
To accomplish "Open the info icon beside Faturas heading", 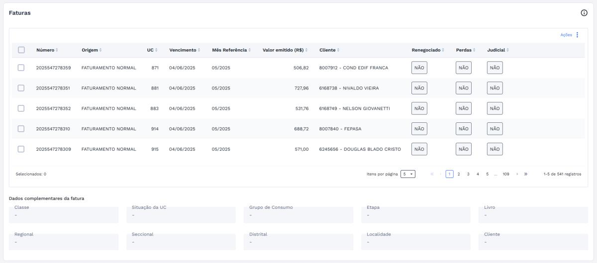I will pyautogui.click(x=584, y=13).
